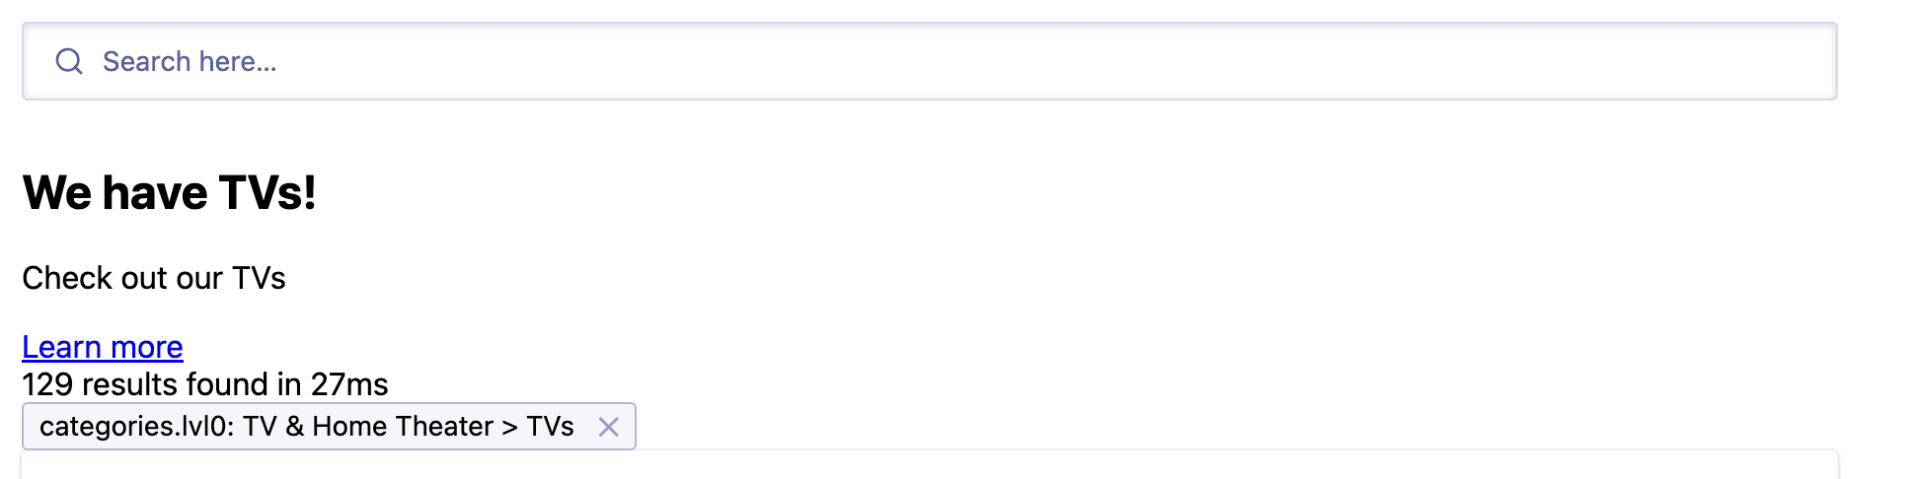This screenshot has height=479, width=1905.
Task: Click the "Check out our TVs" banner text
Action: tap(154, 278)
